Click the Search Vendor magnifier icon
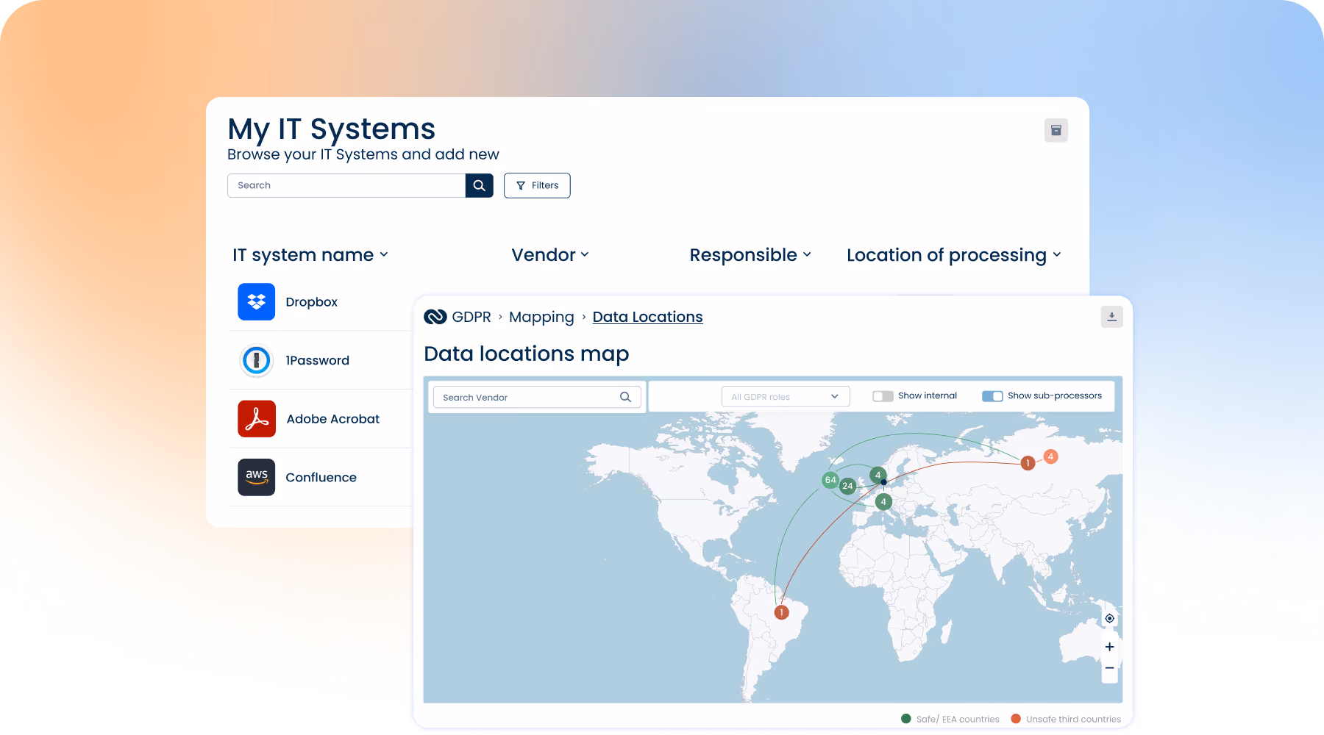1324x735 pixels. [625, 397]
